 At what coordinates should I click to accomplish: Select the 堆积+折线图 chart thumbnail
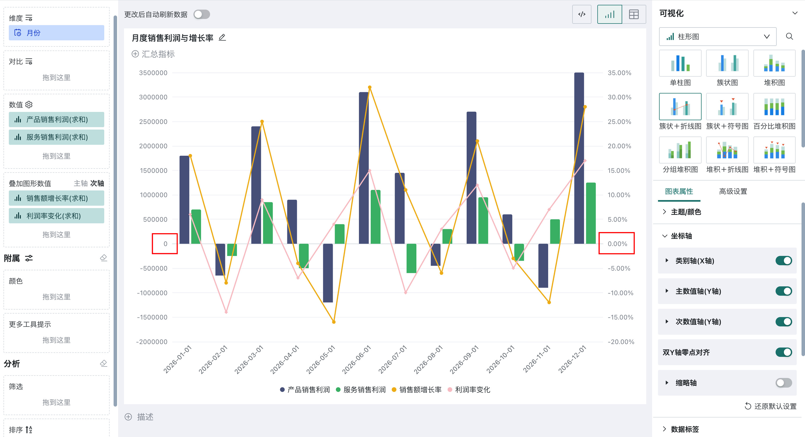click(727, 150)
